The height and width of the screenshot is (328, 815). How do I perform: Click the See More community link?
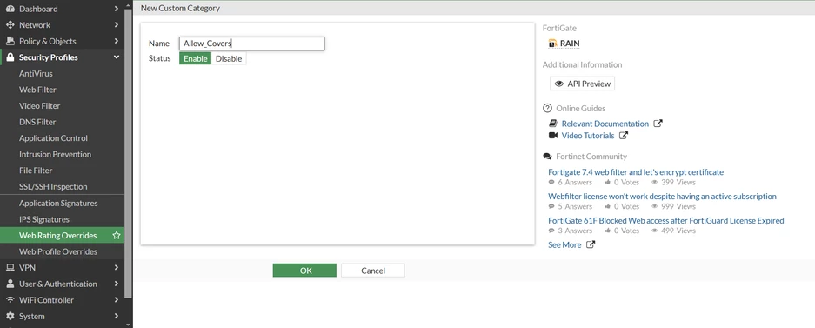[564, 244]
